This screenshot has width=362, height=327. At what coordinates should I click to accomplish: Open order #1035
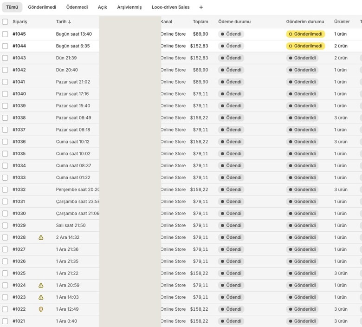19,154
